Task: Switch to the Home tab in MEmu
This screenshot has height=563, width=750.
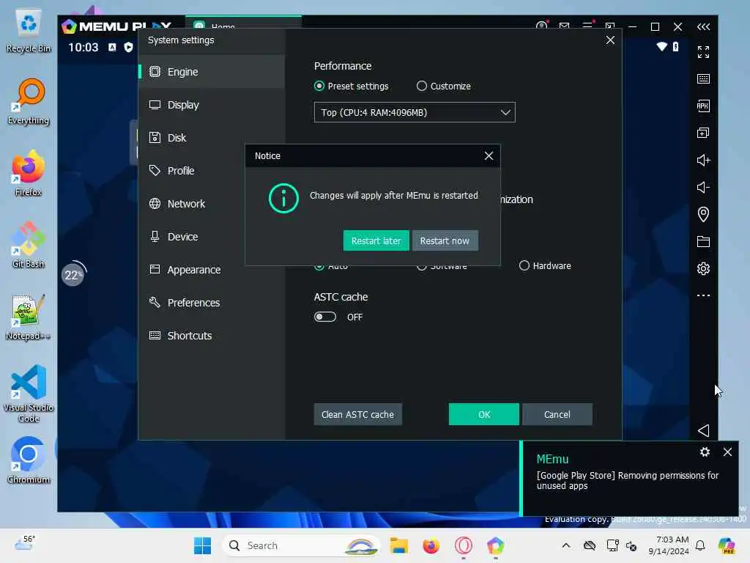Action: 243,24
